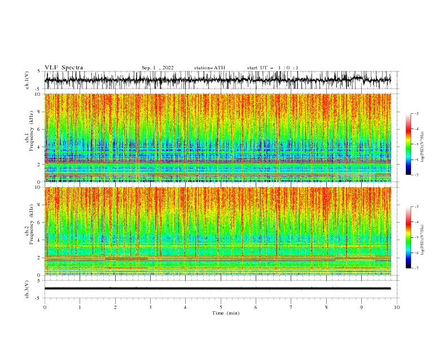Click the '10' frequency tick of ch.1 spectrogram

tap(38, 94)
